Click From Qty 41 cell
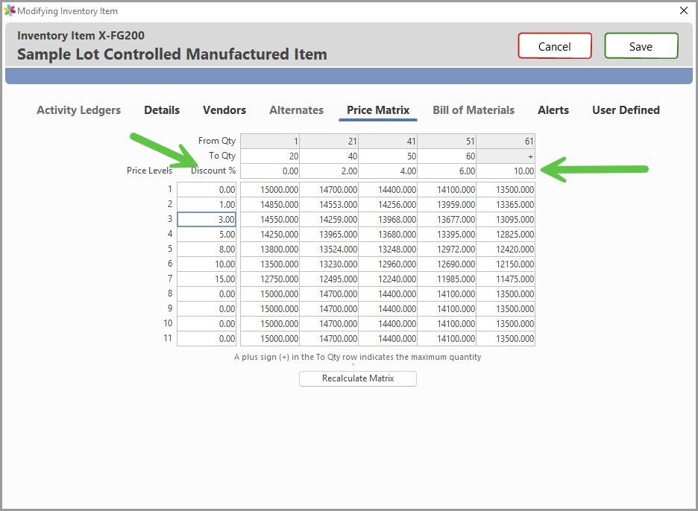This screenshot has width=698, height=511. point(388,142)
